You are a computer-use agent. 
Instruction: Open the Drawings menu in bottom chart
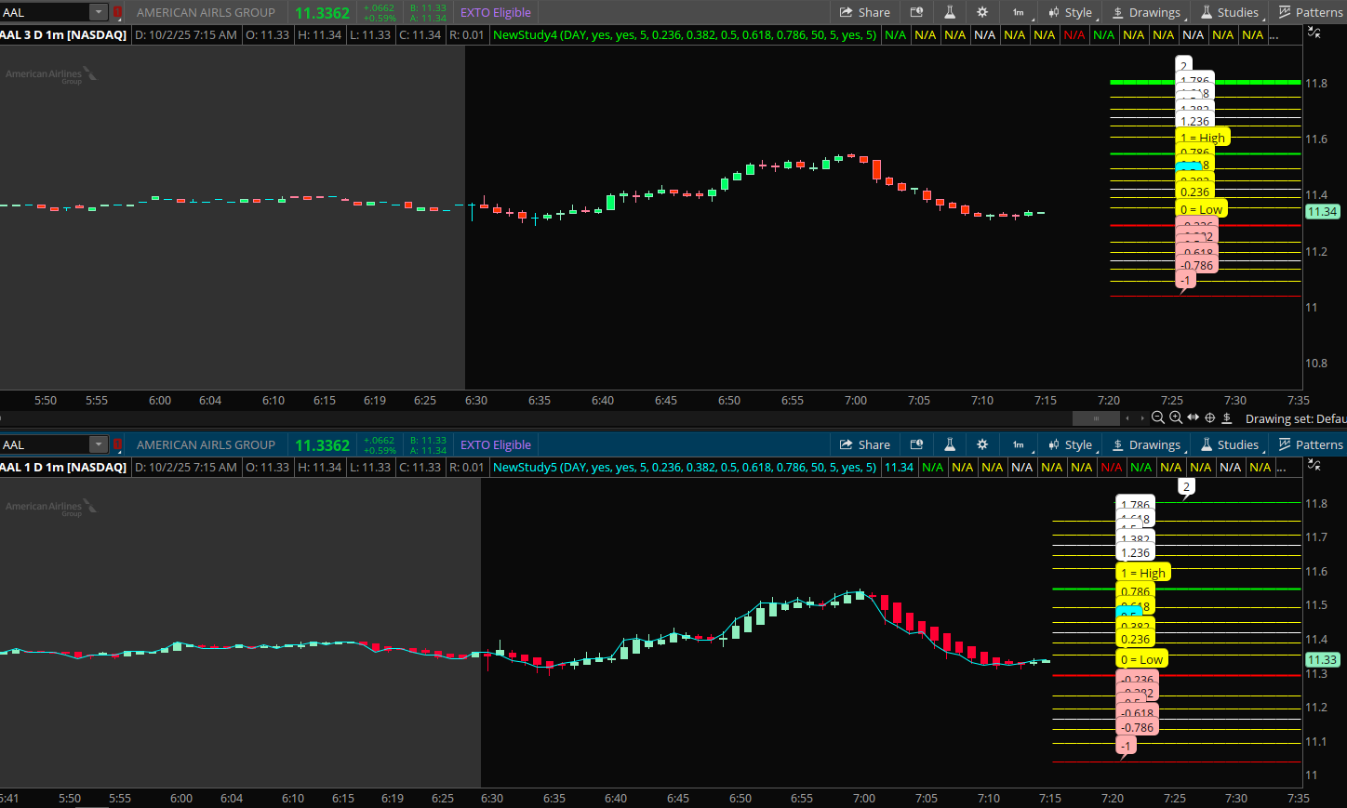[x=1146, y=444]
